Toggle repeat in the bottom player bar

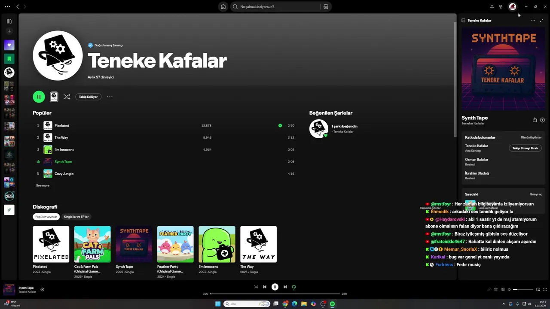294,287
